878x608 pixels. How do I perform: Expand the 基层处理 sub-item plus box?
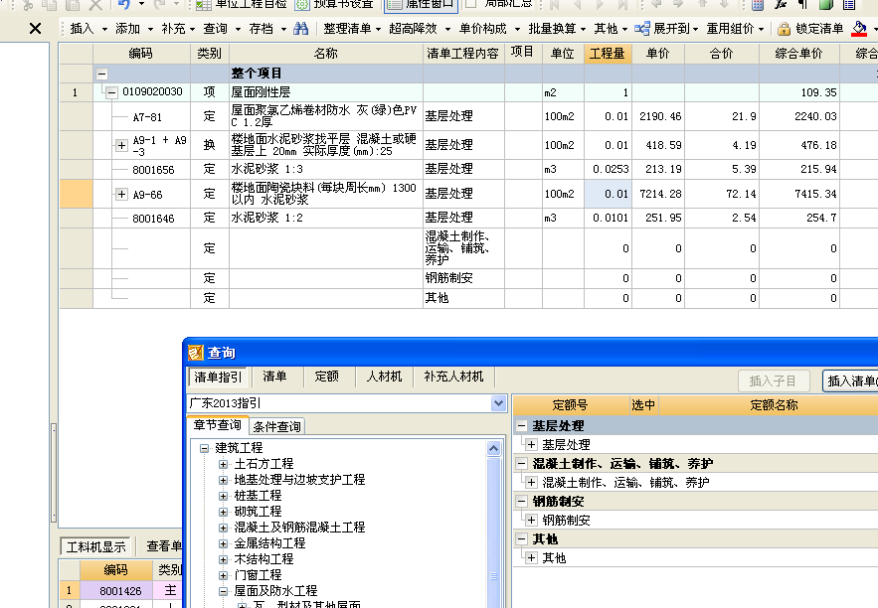531,445
